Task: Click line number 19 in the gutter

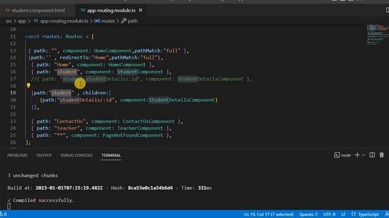Action: point(13,93)
